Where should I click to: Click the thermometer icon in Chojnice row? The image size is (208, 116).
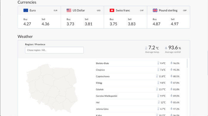(x=158, y=69)
